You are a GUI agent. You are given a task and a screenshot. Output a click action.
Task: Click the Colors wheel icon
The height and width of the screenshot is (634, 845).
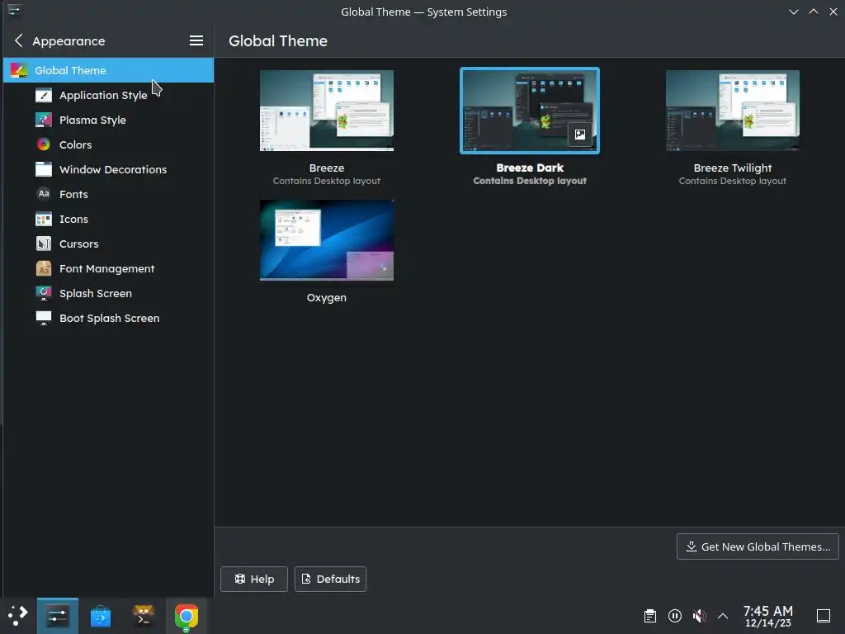[x=43, y=144]
